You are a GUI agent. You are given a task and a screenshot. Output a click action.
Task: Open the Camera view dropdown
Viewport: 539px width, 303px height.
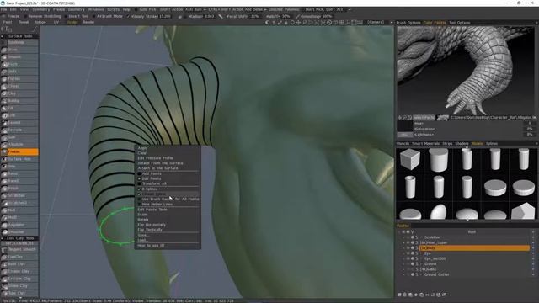pyautogui.click(x=379, y=23)
